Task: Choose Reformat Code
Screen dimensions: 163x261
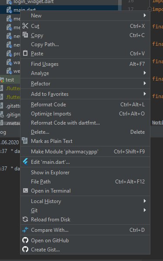Action: [x=85, y=105]
